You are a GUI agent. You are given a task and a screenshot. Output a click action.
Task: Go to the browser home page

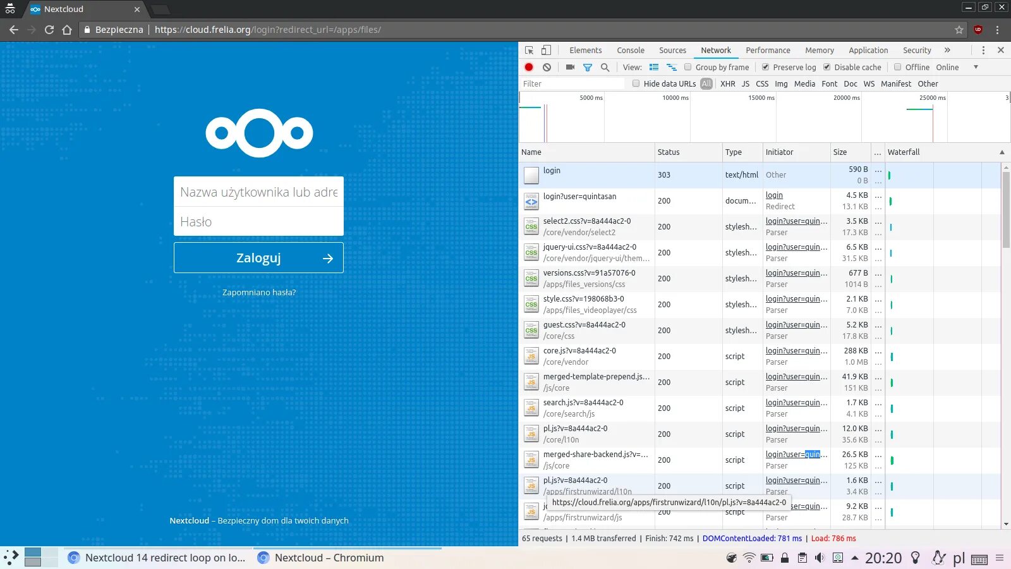67,30
